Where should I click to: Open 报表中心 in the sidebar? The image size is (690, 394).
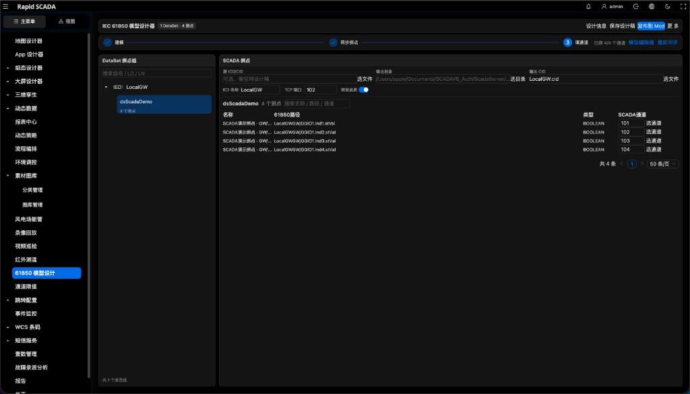click(x=26, y=122)
